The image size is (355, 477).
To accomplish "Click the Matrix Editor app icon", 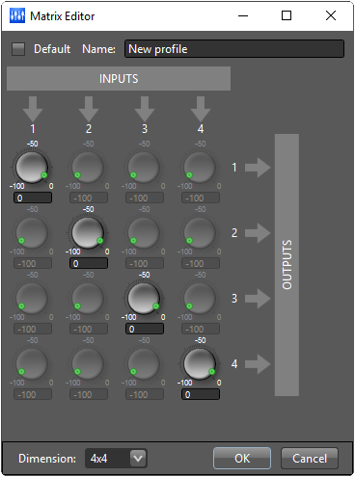I will (17, 15).
